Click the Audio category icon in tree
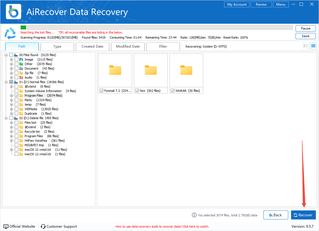Image resolution: width=319 pixels, height=231 pixels. coord(21,77)
